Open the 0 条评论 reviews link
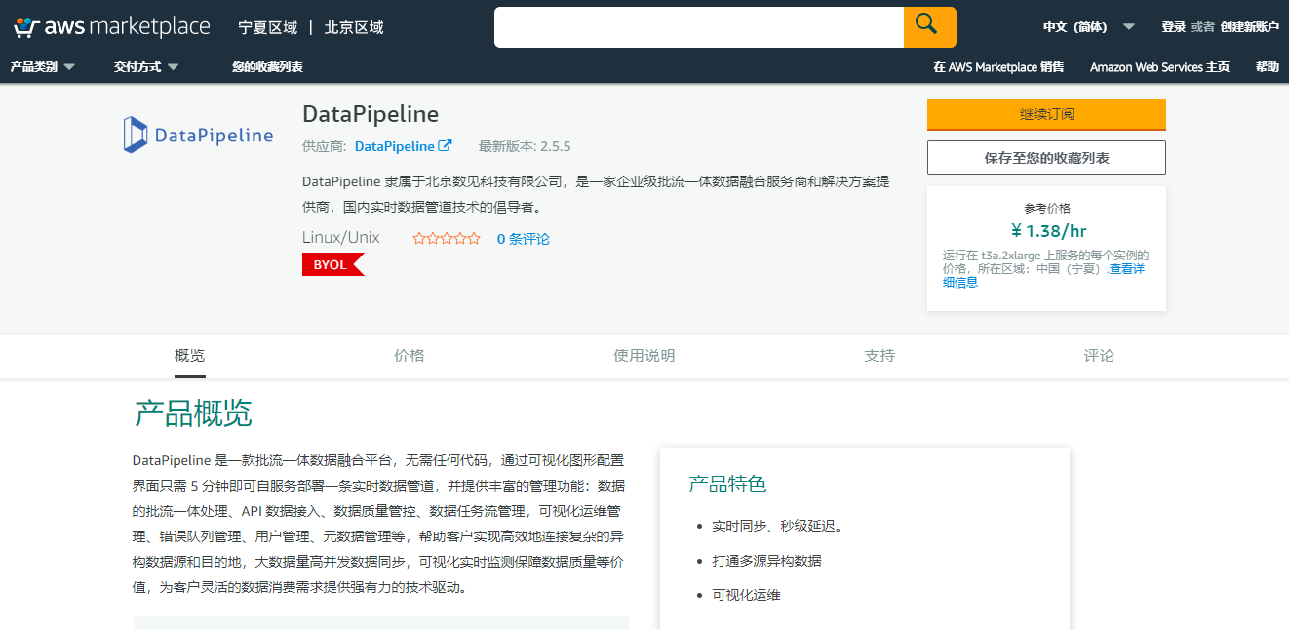 pyautogui.click(x=523, y=239)
